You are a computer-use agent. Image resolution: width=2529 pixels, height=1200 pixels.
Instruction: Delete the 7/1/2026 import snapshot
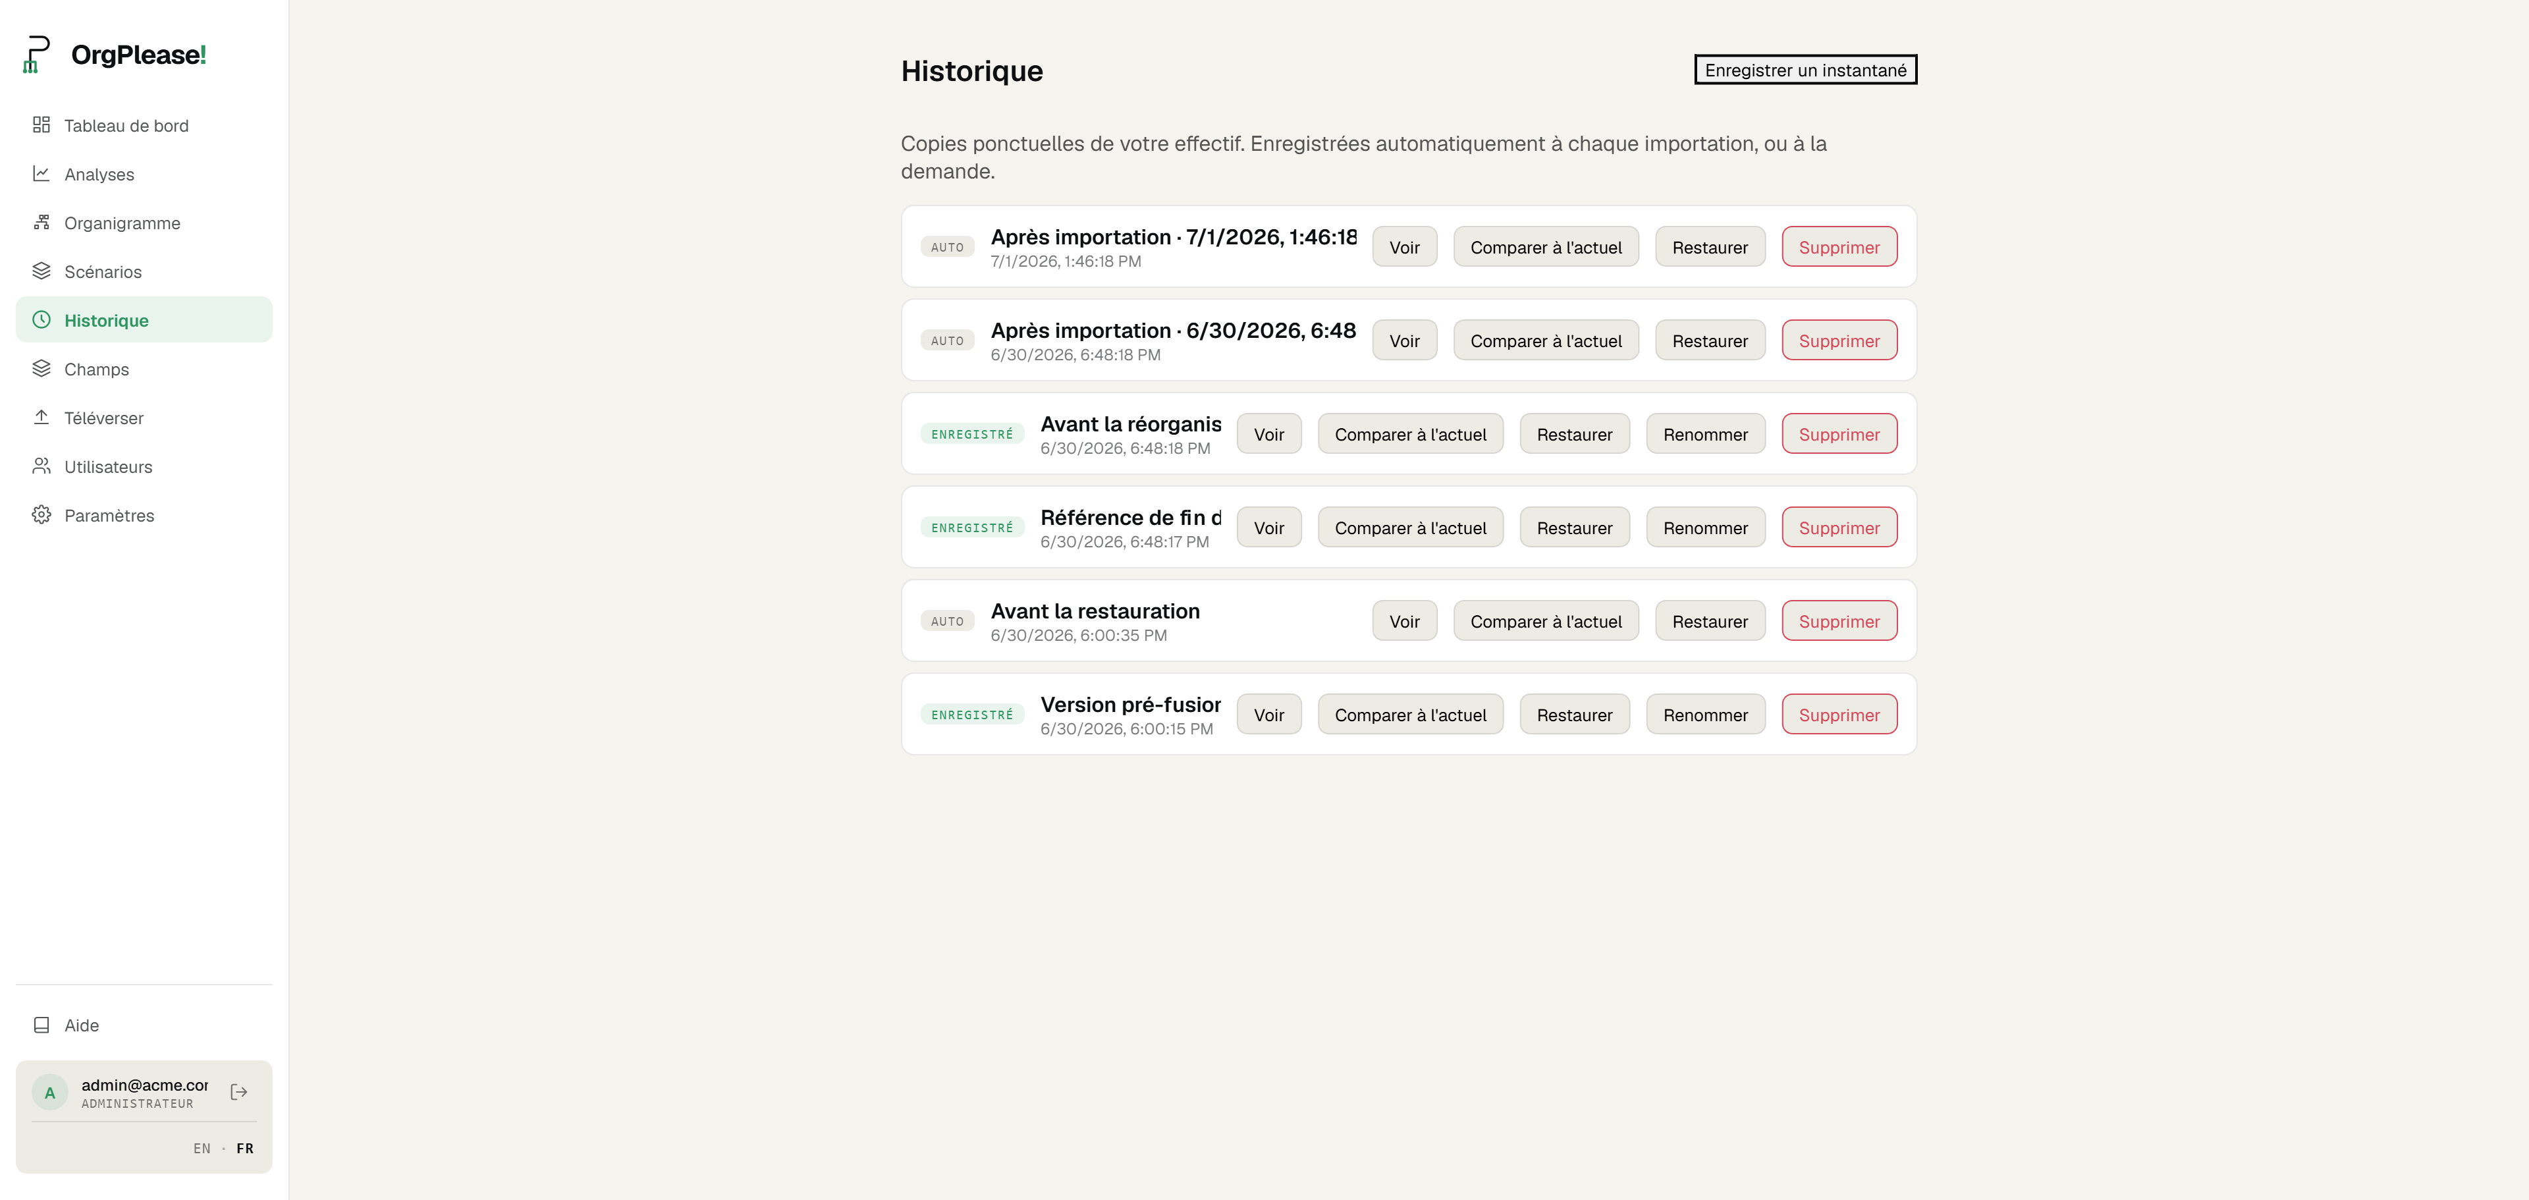pyautogui.click(x=1839, y=246)
